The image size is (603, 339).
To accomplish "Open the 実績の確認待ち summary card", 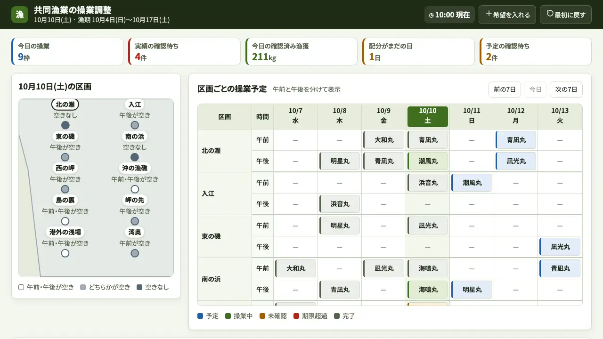I will click(x=184, y=52).
